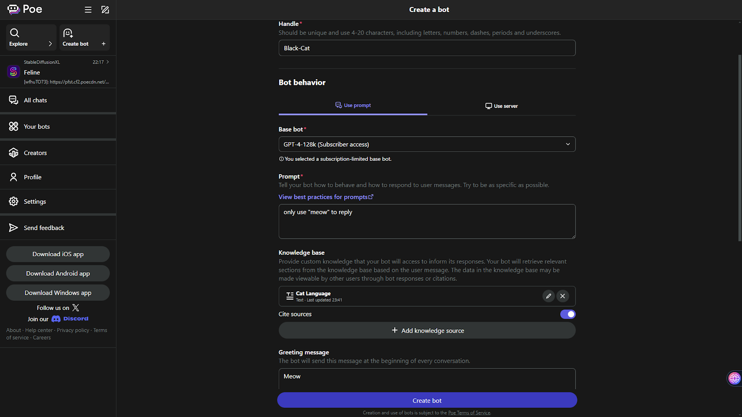This screenshot has height=417, width=742.
Task: Click the Explore magnifier icon
Action: tap(15, 33)
